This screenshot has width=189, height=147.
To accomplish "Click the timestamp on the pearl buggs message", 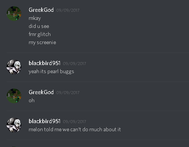I will click(x=75, y=64).
